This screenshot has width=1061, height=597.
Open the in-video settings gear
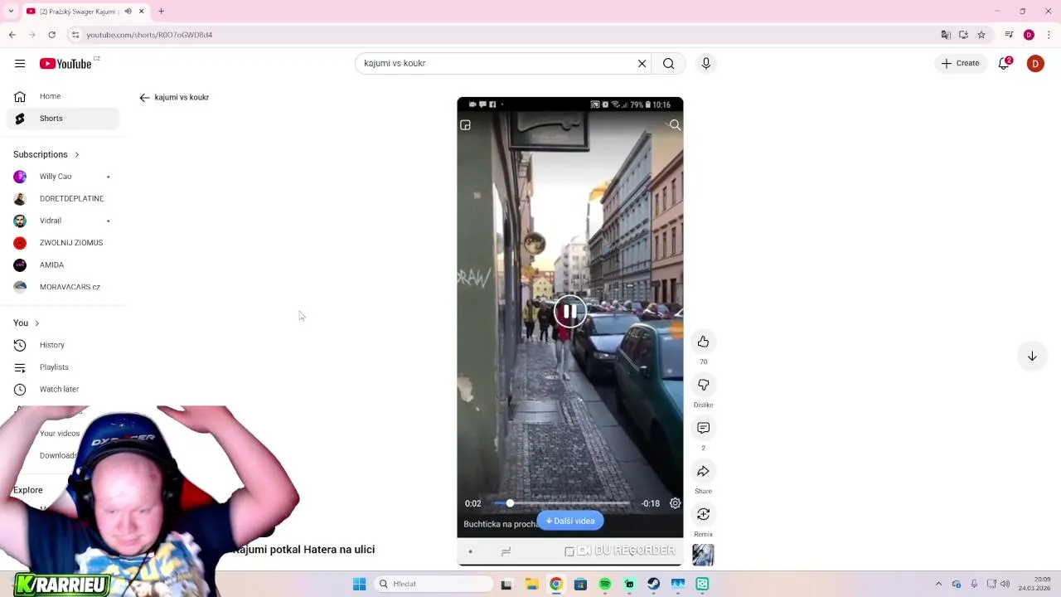[676, 503]
